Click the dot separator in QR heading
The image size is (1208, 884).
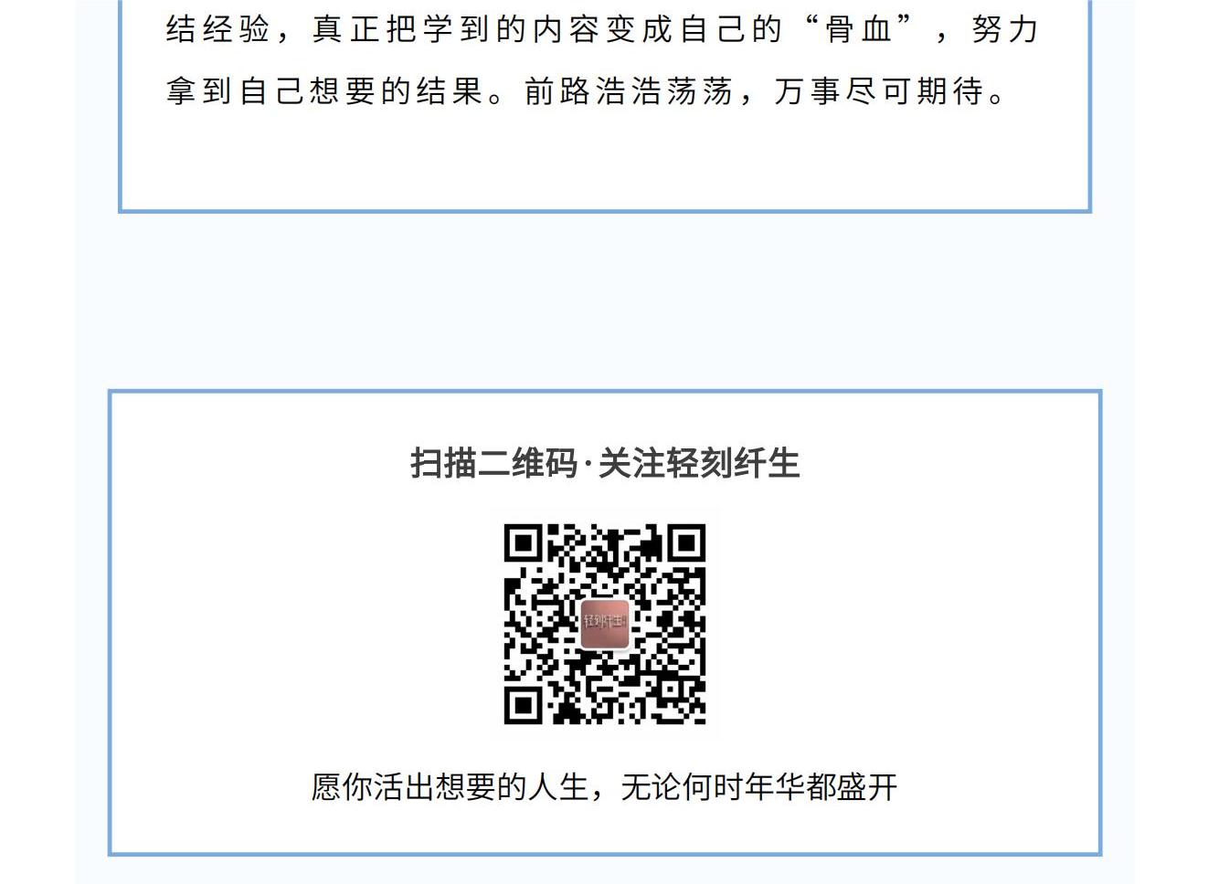(588, 465)
